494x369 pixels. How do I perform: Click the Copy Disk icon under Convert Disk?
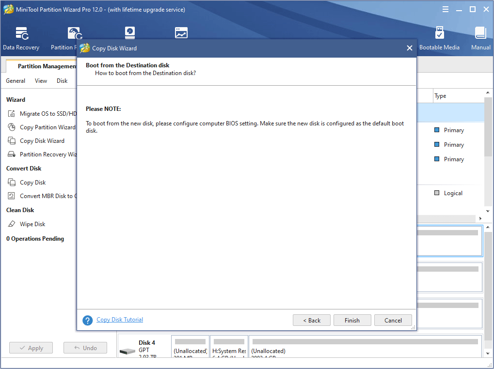[x=11, y=182]
